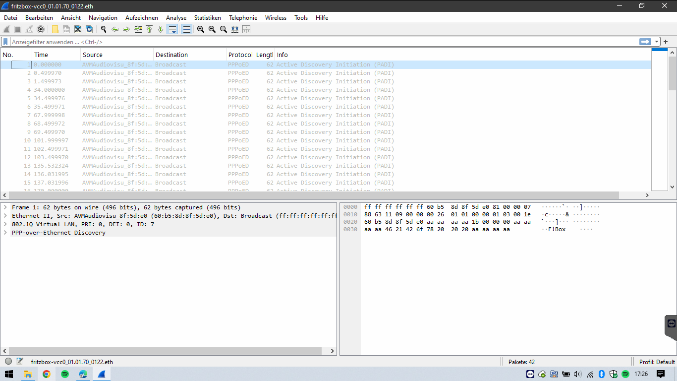Expand the Ethernet II details row
Image resolution: width=677 pixels, height=381 pixels.
click(x=5, y=216)
